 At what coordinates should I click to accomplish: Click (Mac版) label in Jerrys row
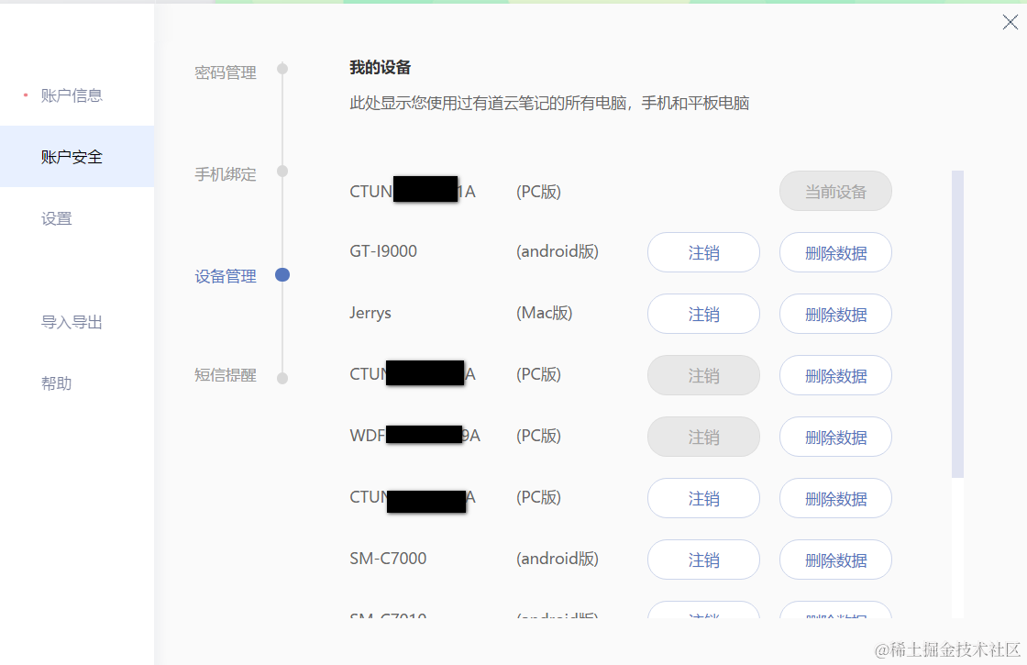tap(545, 313)
